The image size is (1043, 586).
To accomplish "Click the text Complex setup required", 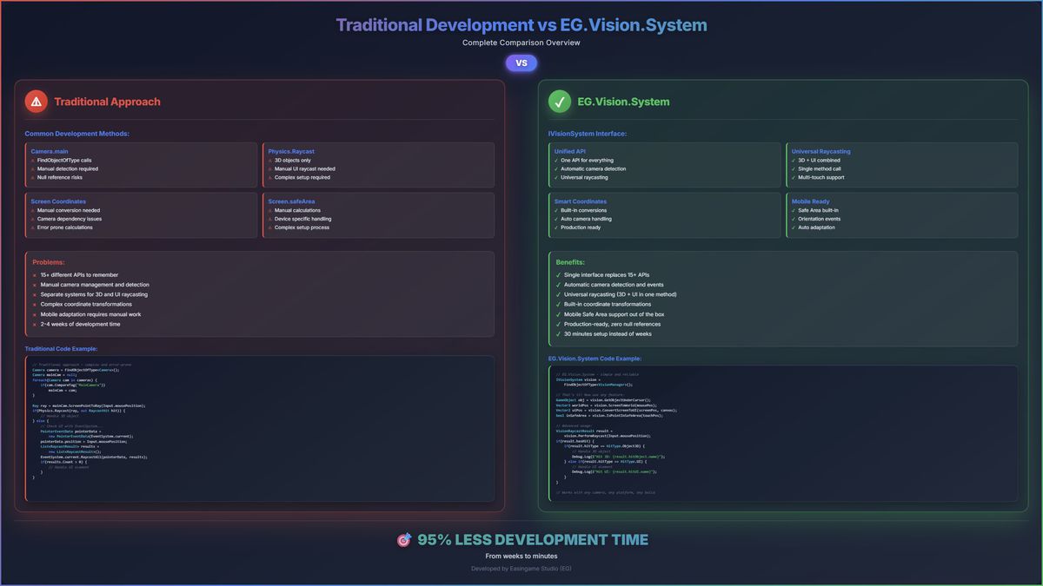I will pyautogui.click(x=302, y=177).
